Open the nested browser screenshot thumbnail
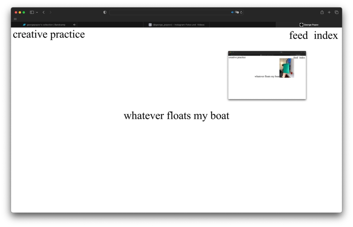 tap(267, 75)
